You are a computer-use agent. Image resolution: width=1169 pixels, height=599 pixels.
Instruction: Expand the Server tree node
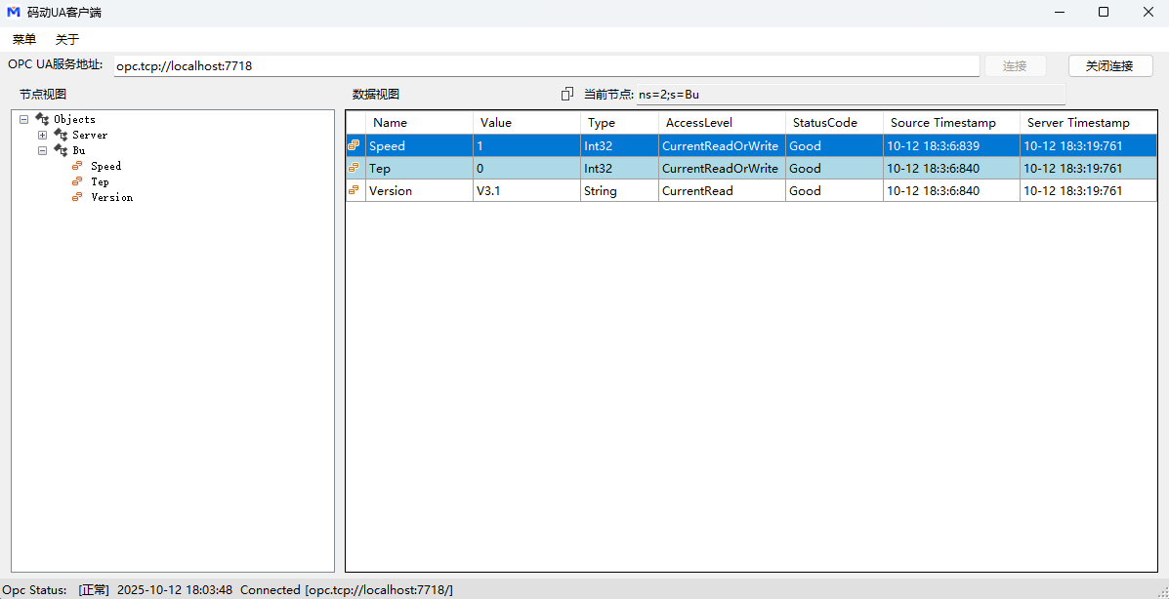tap(42, 135)
